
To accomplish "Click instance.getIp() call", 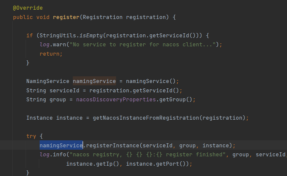I will point(92,164).
